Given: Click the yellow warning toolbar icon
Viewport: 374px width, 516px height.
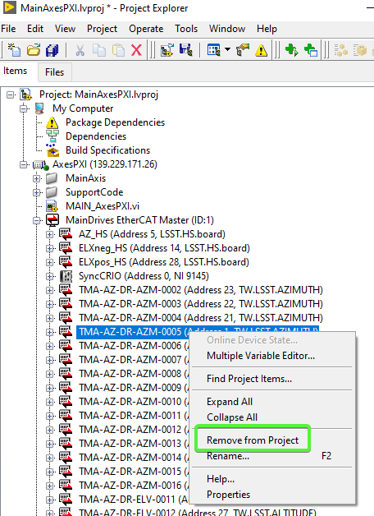Looking at the screenshot, I should click(262, 50).
